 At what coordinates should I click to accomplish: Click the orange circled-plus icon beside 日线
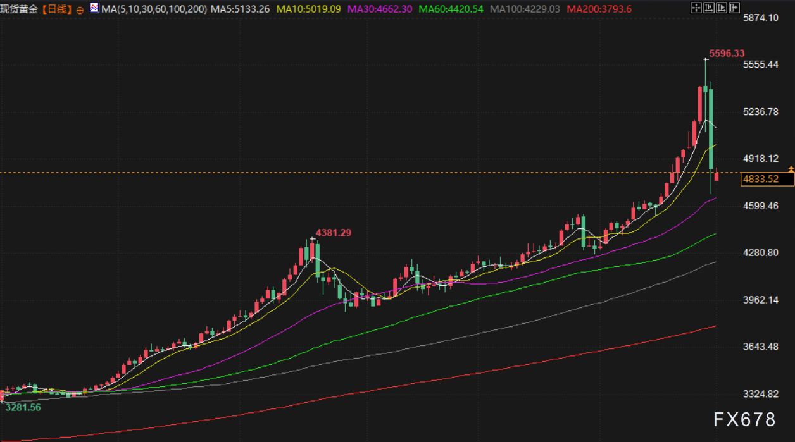80,10
